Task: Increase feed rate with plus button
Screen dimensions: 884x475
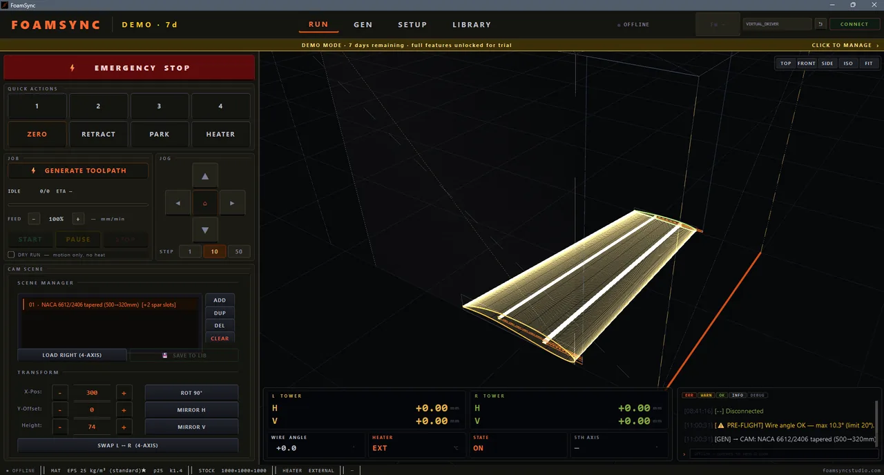Action: (78, 219)
